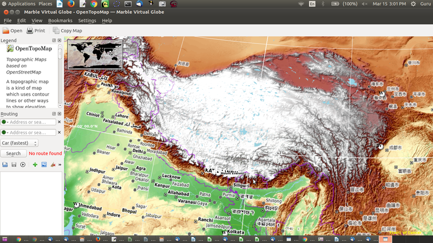Open the screenshot camera tool in top panel
The width and height of the screenshot is (433, 243).
pos(162,4)
